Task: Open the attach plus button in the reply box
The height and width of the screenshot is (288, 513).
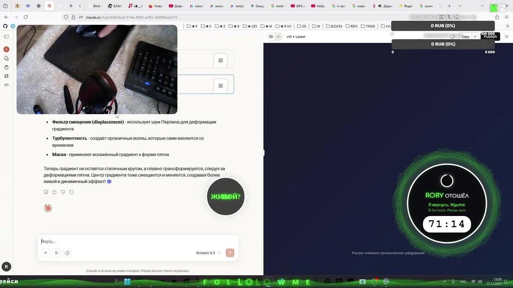Action: (x=46, y=253)
